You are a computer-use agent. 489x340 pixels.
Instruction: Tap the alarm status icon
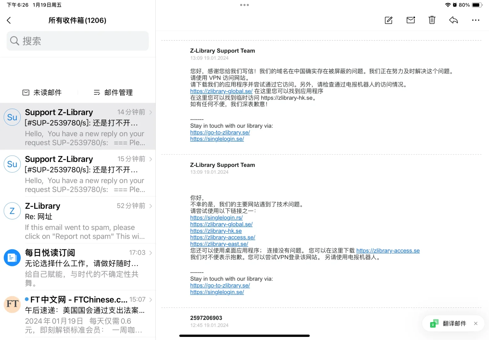coord(455,5)
